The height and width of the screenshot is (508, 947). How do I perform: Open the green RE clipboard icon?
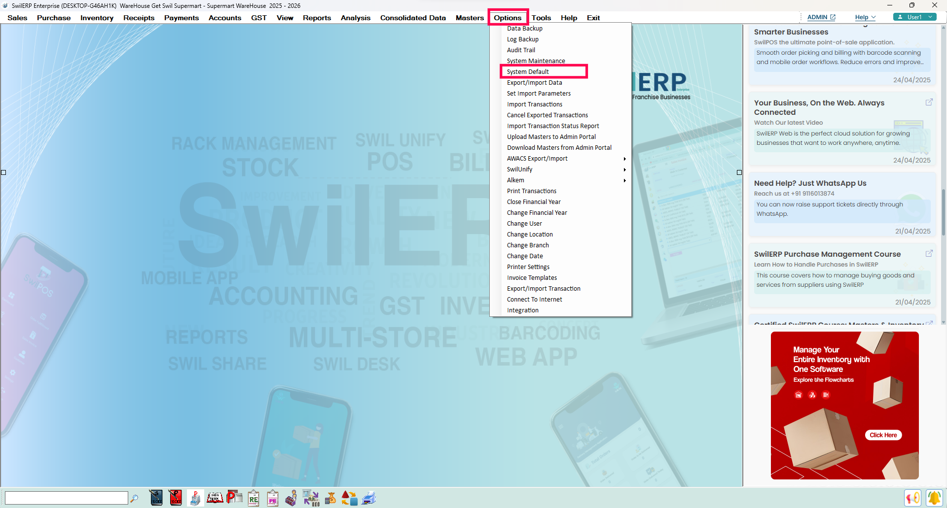(x=254, y=498)
